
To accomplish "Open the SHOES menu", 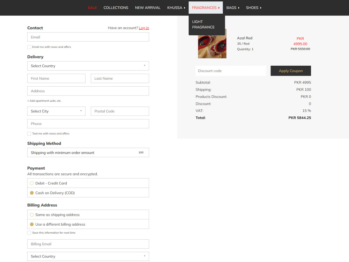I will coord(253,8).
